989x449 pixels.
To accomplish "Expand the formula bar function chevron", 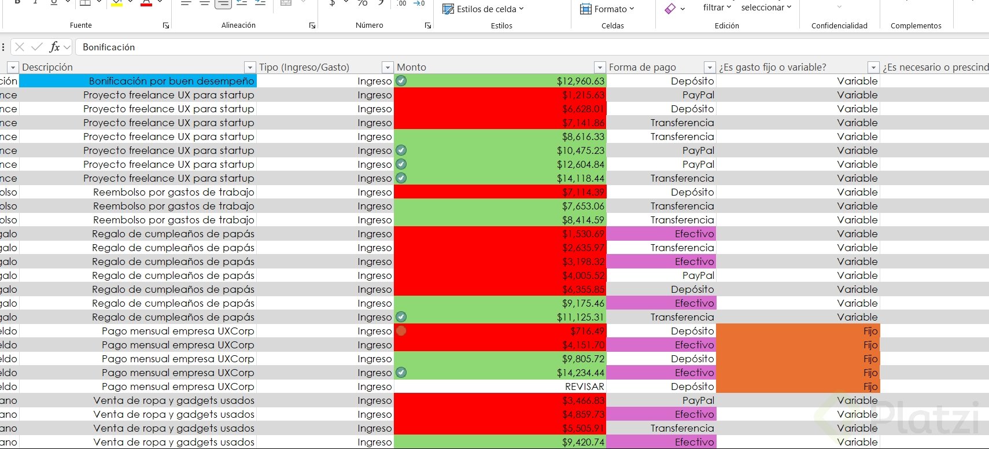I will click(67, 47).
